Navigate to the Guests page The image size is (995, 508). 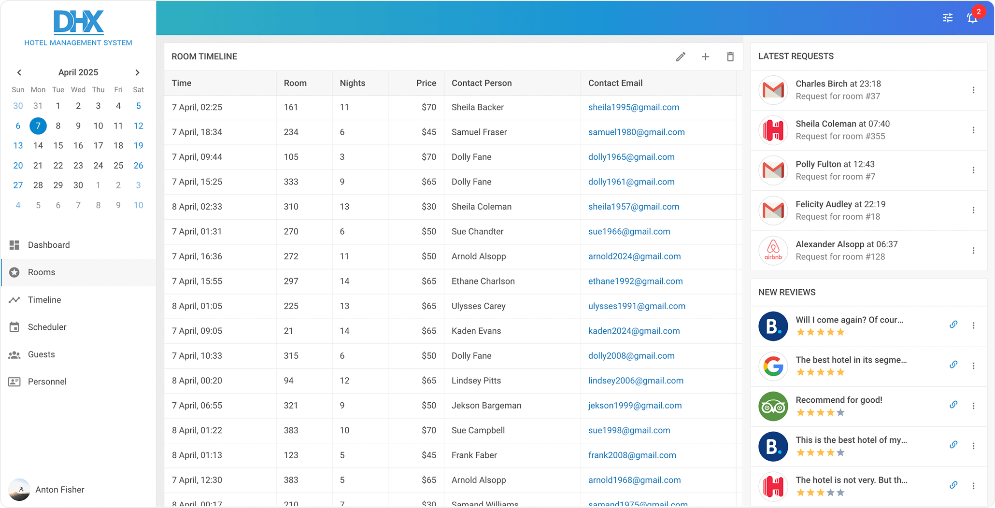[42, 354]
